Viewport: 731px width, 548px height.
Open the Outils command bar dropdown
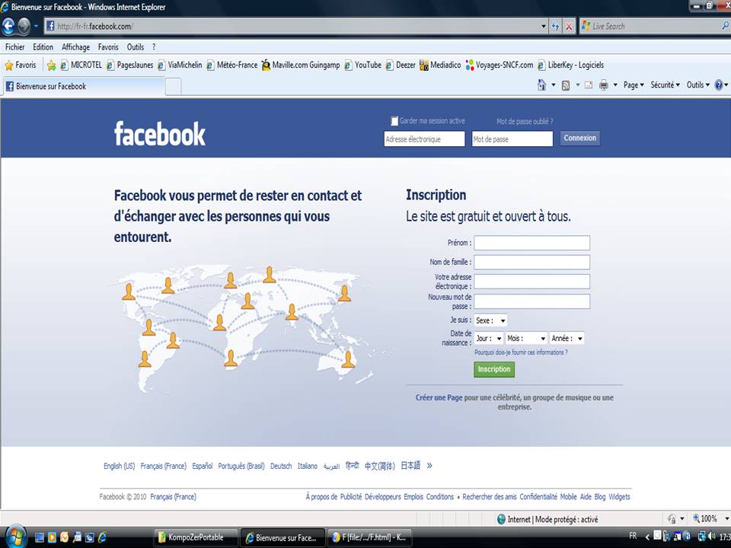pos(698,85)
